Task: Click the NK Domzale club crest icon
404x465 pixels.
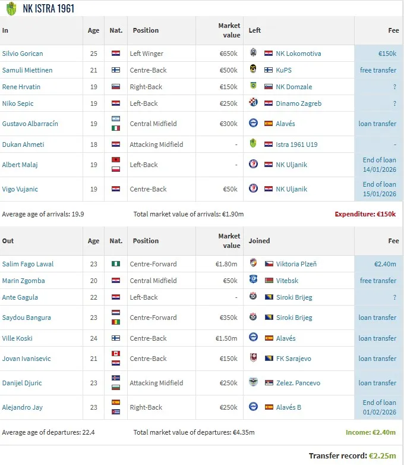Action: point(254,87)
